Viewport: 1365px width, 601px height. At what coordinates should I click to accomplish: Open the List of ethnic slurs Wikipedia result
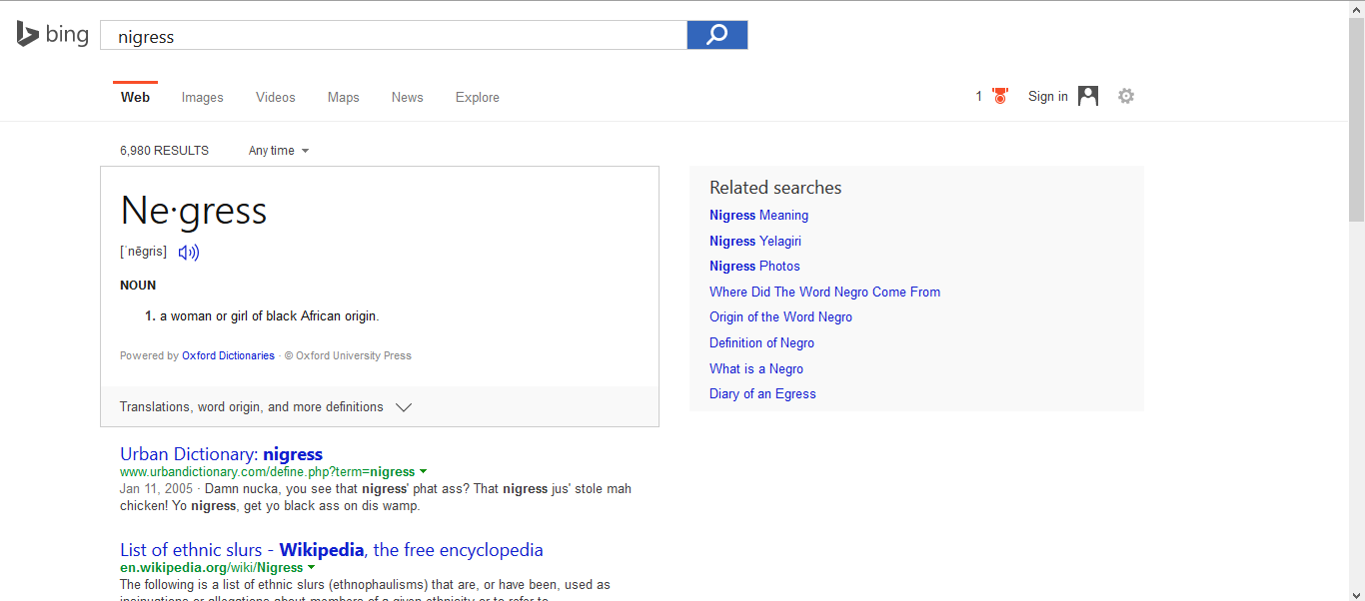332,550
